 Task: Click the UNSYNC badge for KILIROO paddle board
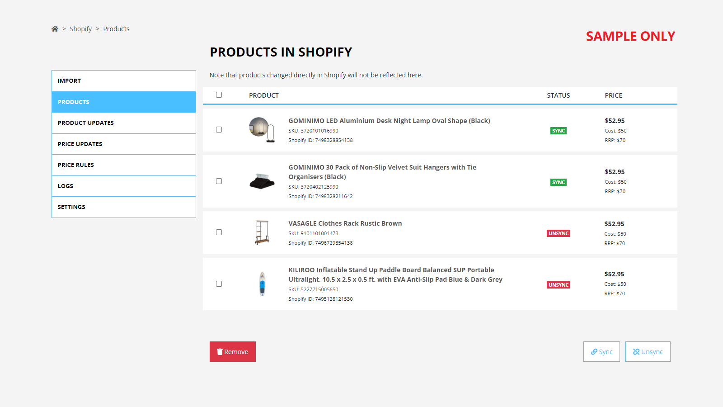559,285
